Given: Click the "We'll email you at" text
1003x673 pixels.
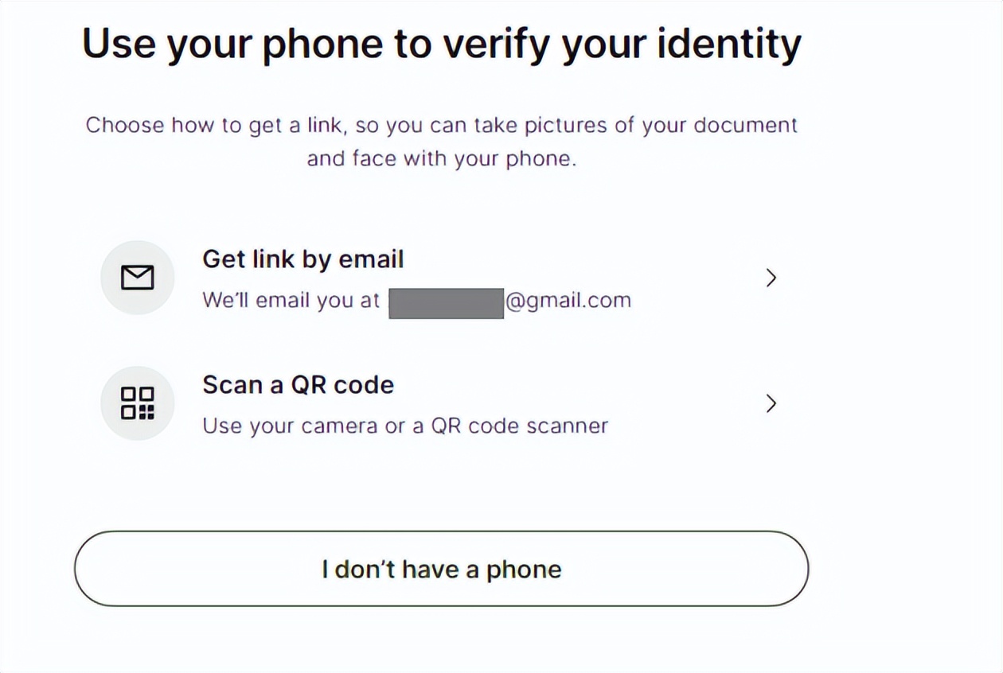Looking at the screenshot, I should point(291,301).
